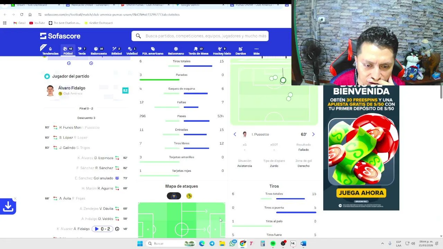Open Calculator from the taskbar
443x249 pixels.
point(263,243)
